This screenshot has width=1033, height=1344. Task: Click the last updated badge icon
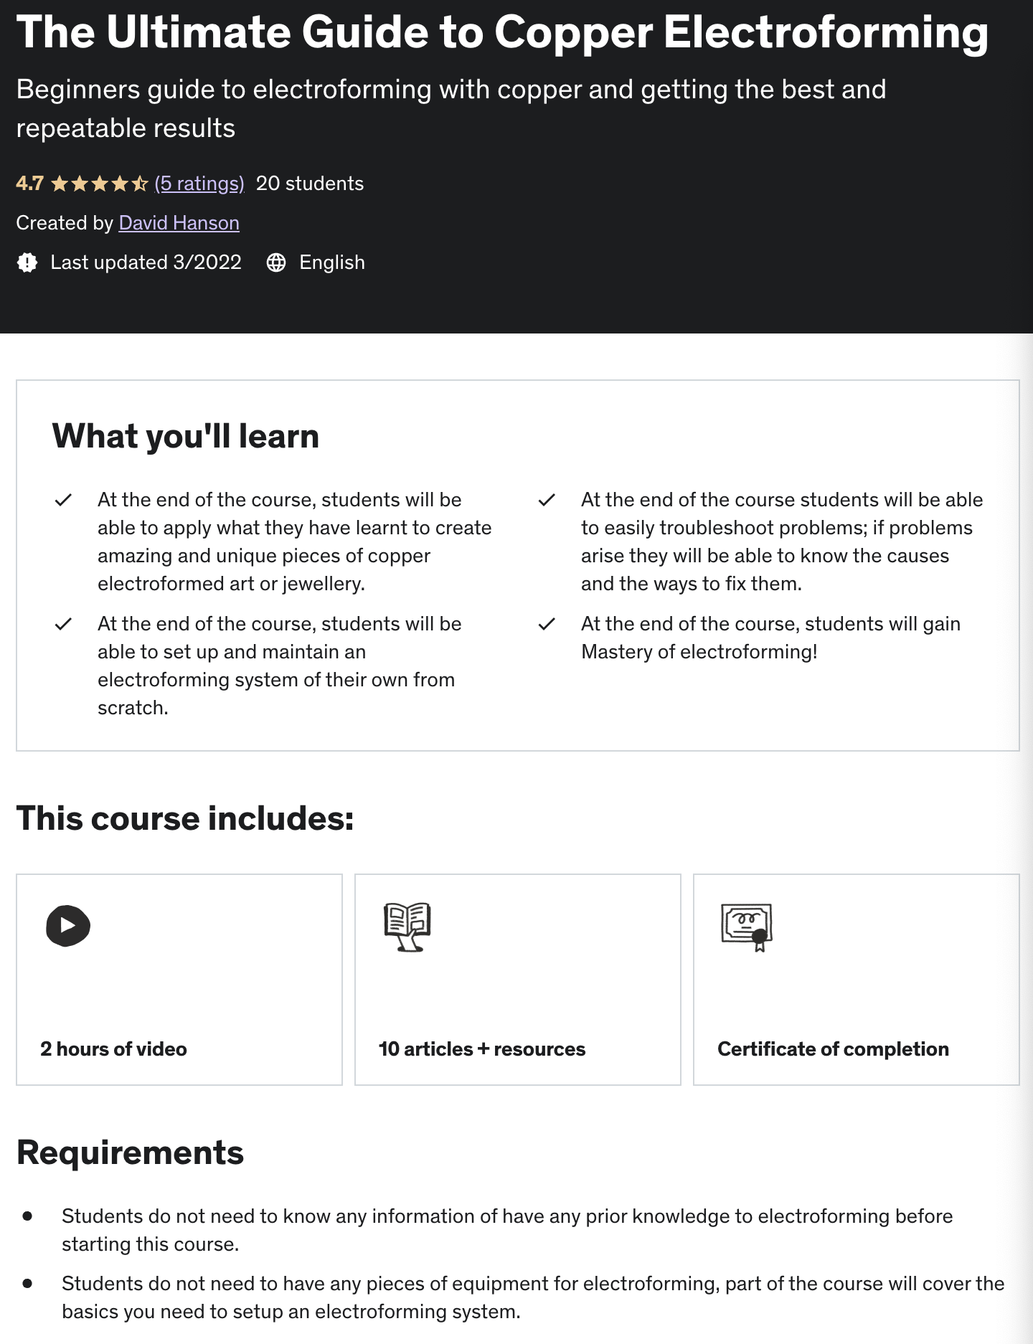tap(27, 262)
